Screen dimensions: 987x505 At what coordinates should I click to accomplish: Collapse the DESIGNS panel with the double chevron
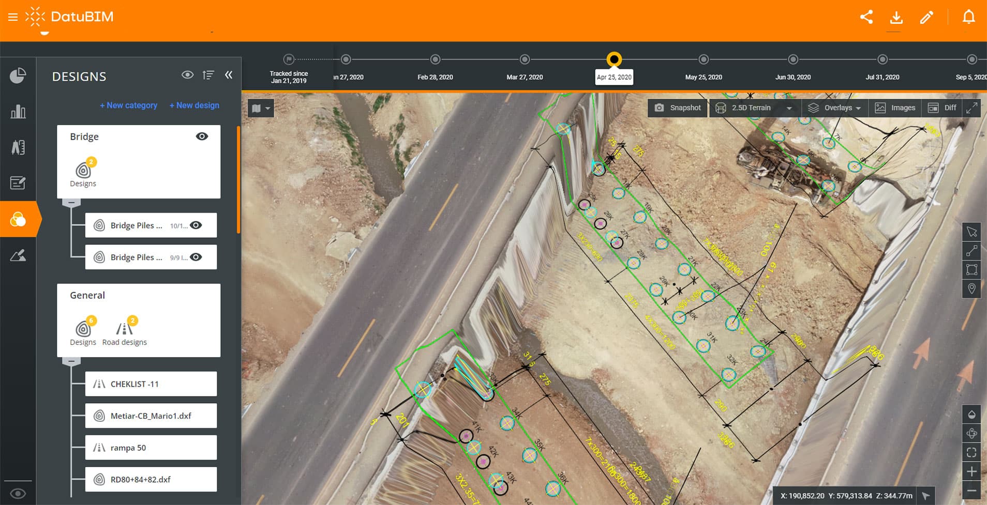229,75
